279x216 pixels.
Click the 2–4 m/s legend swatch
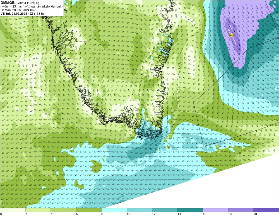pyautogui.click(x=38, y=210)
